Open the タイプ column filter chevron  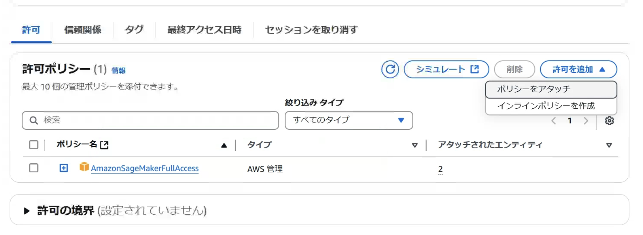(x=415, y=145)
